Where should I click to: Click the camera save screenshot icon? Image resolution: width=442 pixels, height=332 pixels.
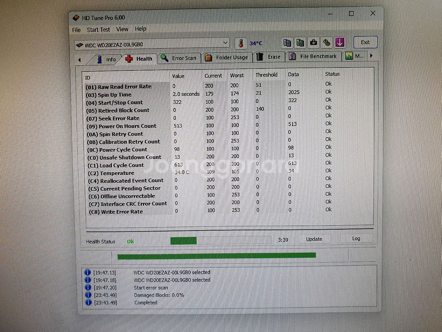(x=313, y=42)
